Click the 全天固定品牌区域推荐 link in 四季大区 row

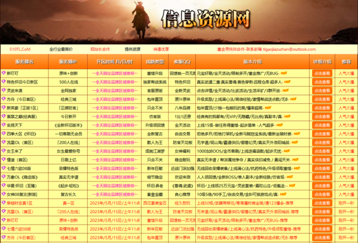(x=111, y=134)
